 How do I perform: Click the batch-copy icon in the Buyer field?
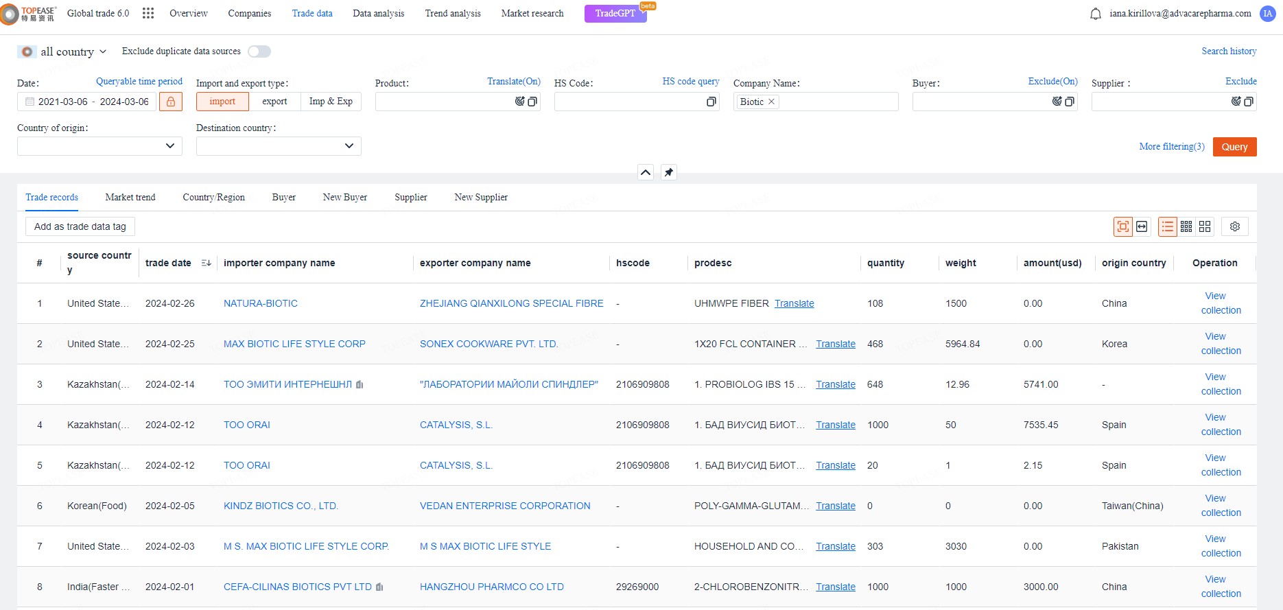(1069, 102)
